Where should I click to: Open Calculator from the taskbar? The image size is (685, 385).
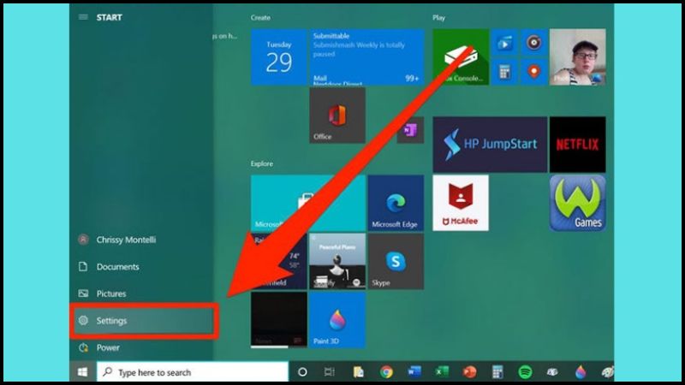[x=497, y=372]
